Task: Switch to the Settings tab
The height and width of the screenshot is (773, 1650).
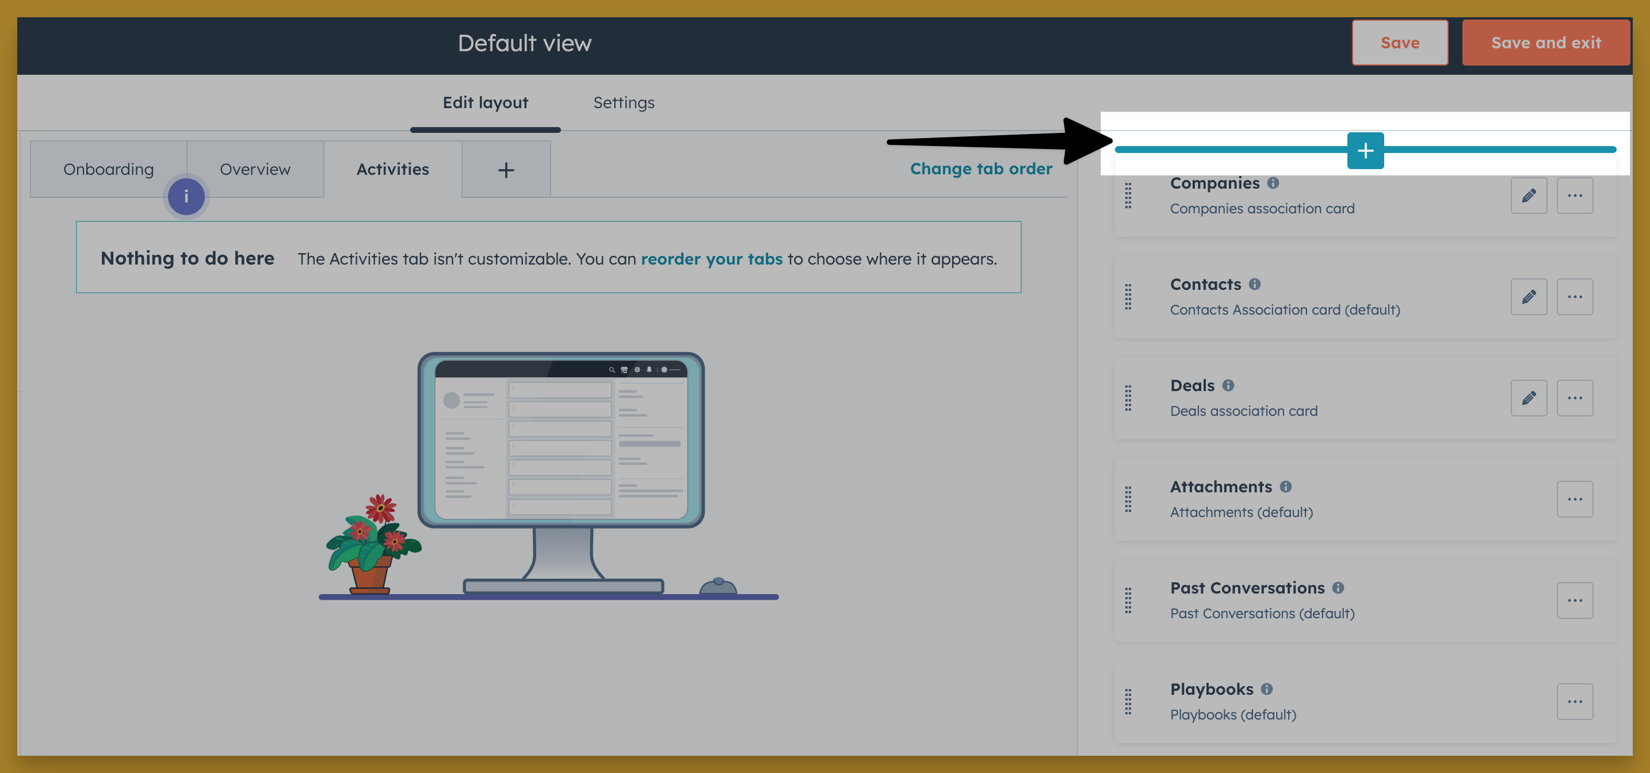Action: pyautogui.click(x=623, y=102)
